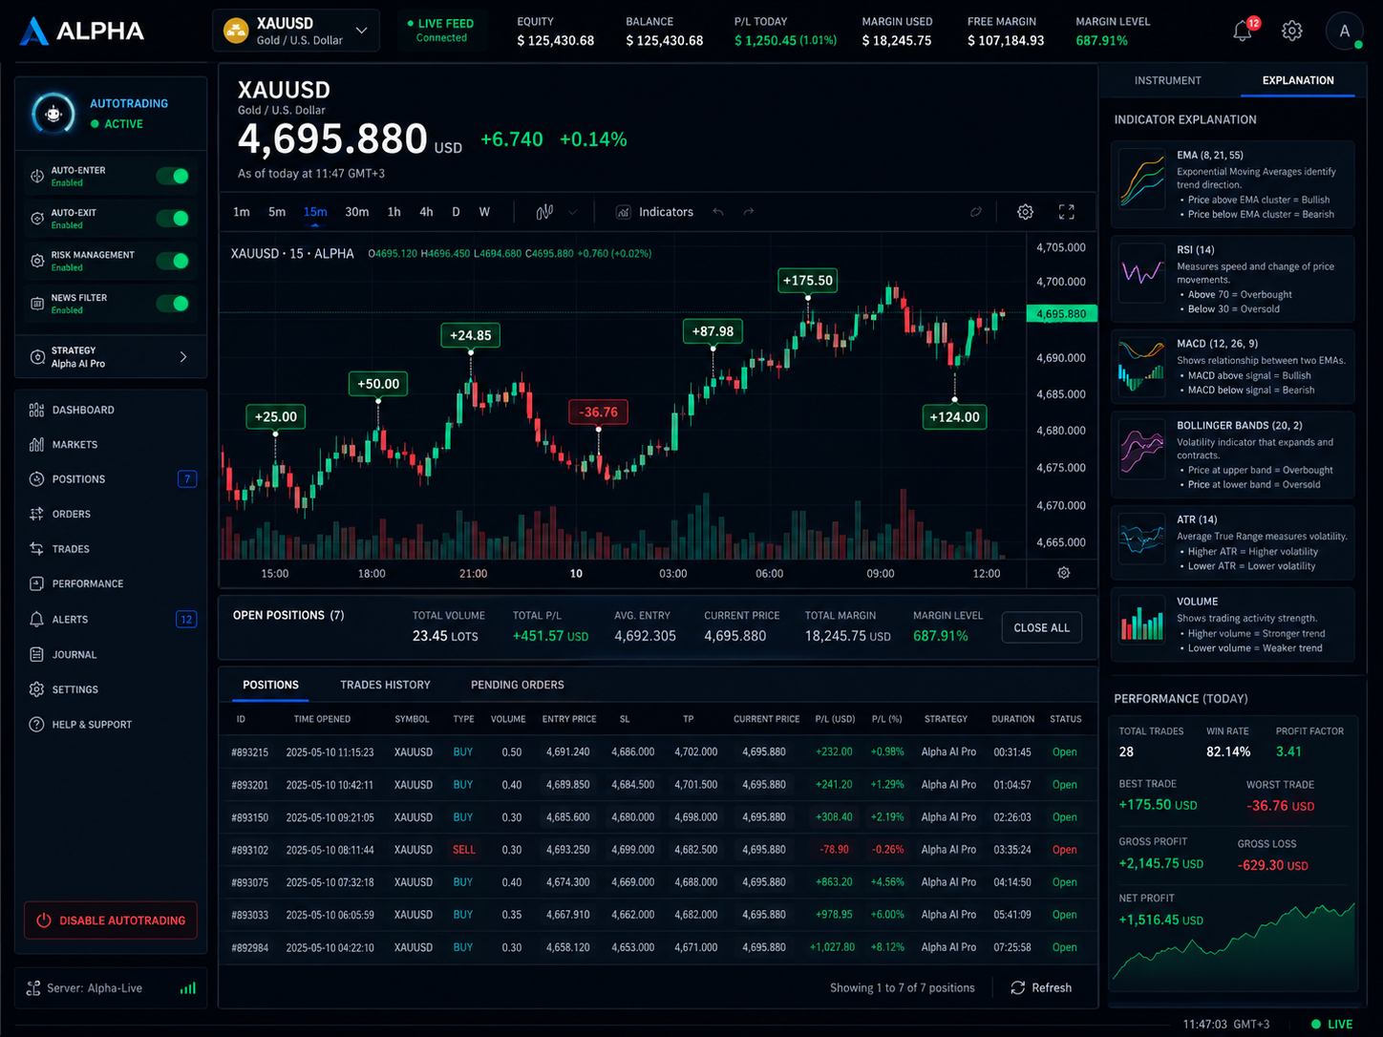This screenshot has height=1037, width=1383.
Task: Click position ID #893215
Action: pos(249,752)
